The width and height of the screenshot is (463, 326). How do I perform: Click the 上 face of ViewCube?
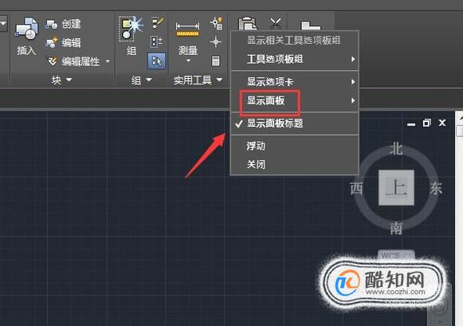(x=396, y=187)
